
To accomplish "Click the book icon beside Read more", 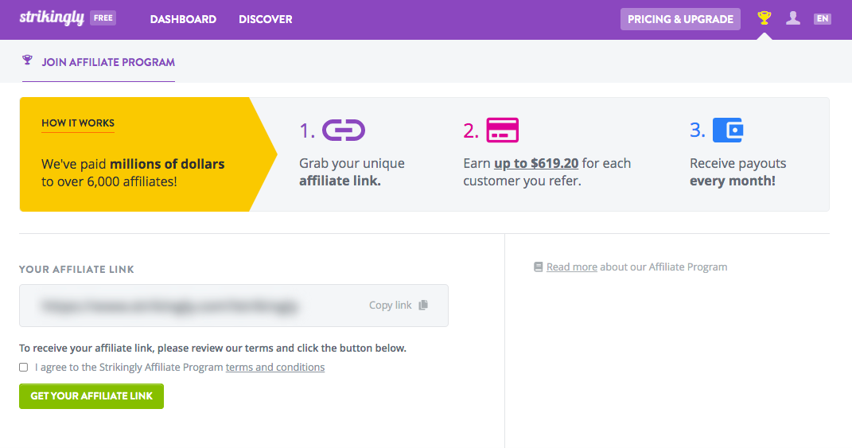I will (x=539, y=267).
